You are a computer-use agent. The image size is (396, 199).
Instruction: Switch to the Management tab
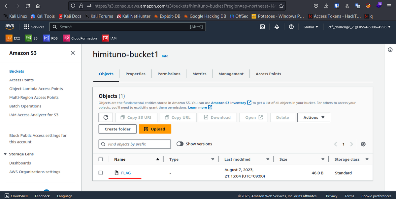click(x=231, y=74)
